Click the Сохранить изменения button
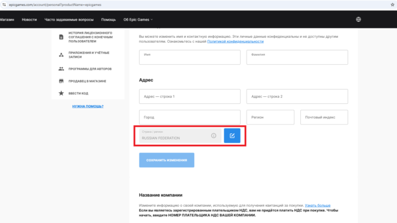 pyautogui.click(x=167, y=160)
